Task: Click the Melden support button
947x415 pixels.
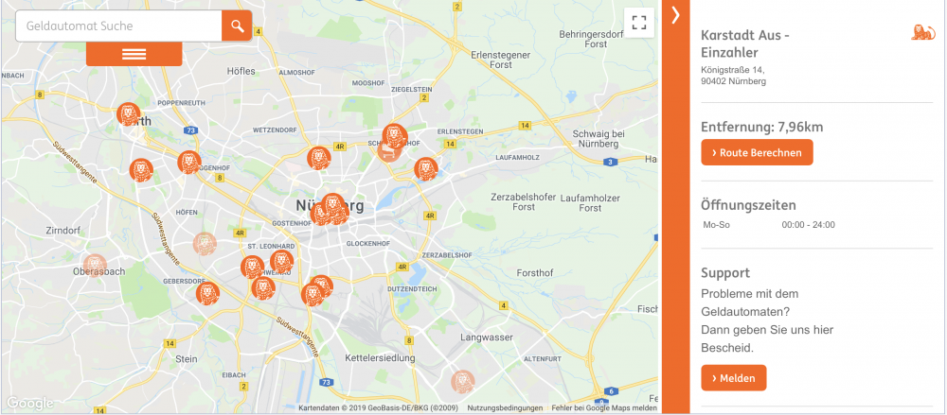Action: (733, 378)
